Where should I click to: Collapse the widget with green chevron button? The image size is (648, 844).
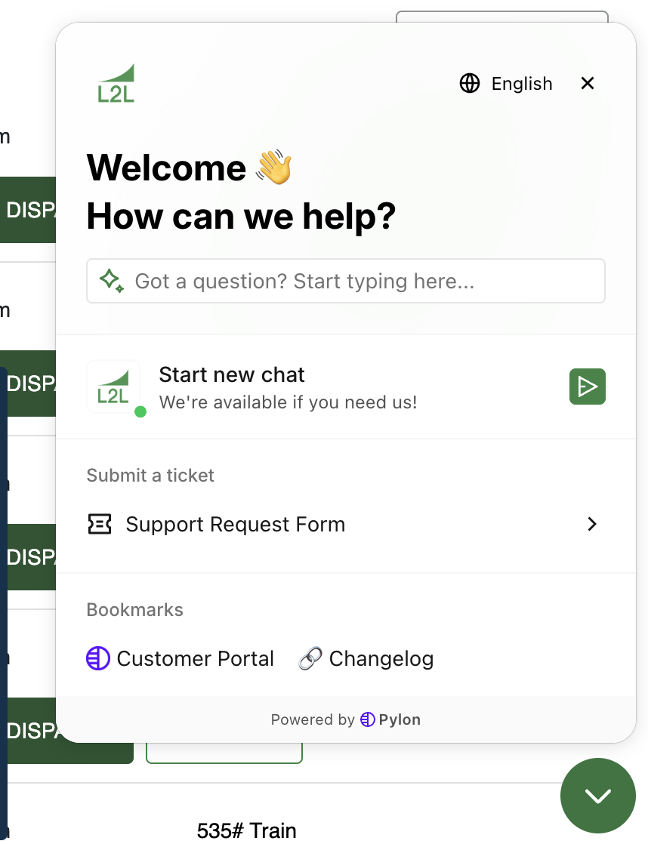coord(598,796)
